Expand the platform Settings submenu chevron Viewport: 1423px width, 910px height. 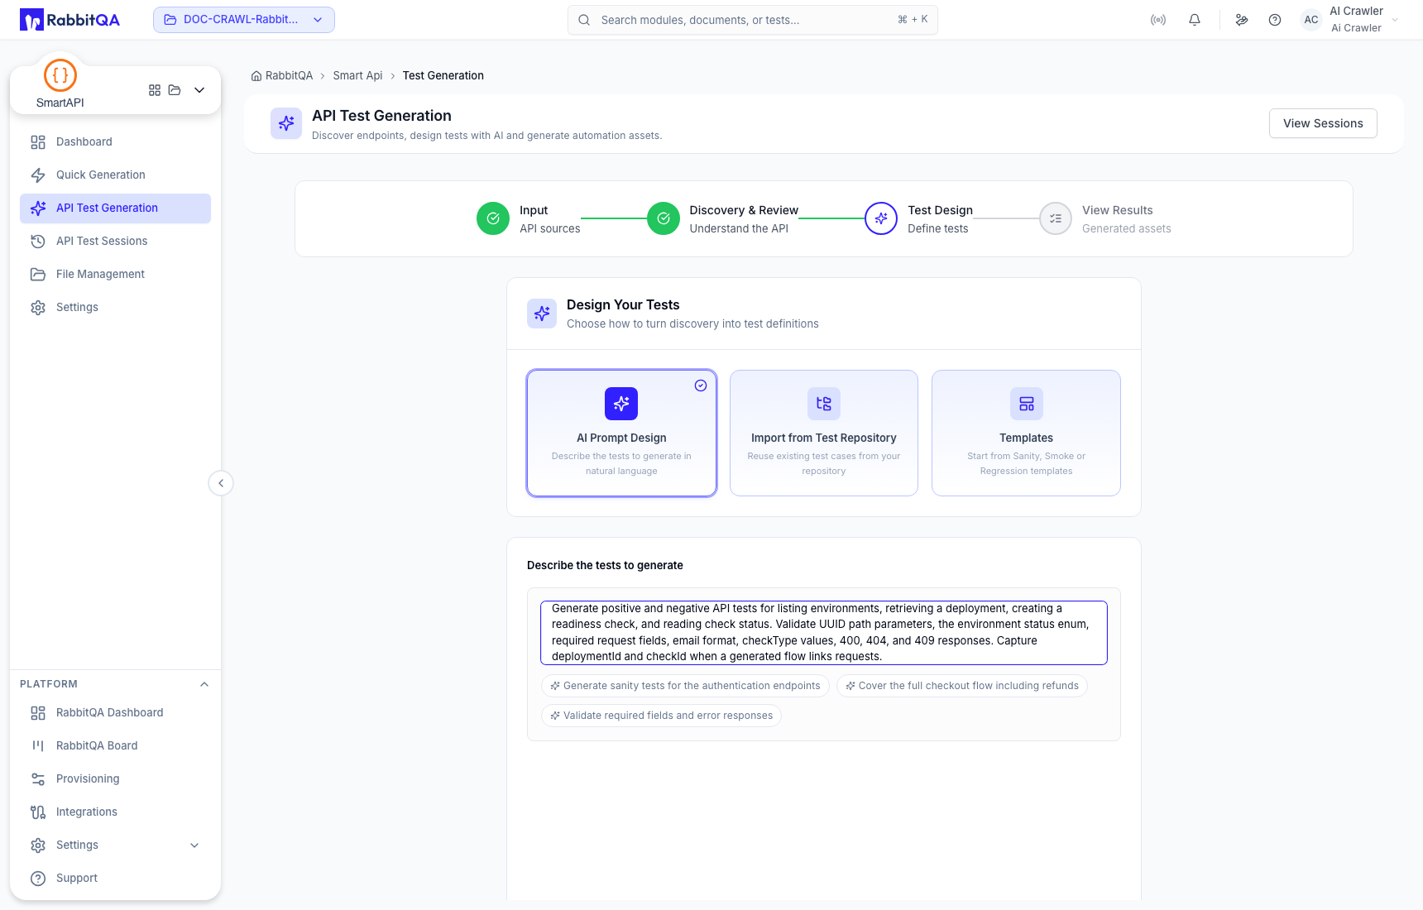coord(194,845)
